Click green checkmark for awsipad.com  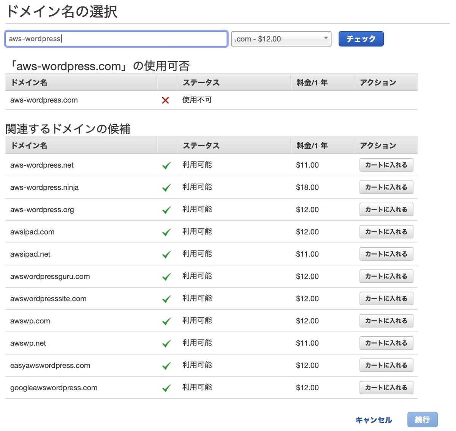[x=166, y=232]
